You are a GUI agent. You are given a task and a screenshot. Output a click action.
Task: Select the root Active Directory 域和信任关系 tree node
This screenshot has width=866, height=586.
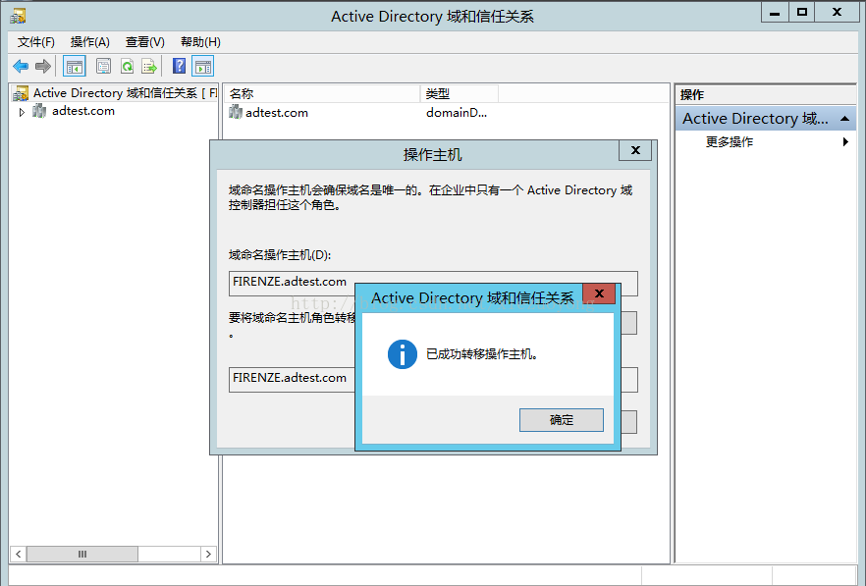coord(115,93)
